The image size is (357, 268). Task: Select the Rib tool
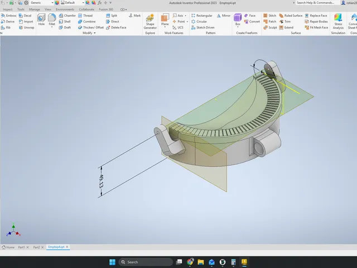[x=6, y=27]
